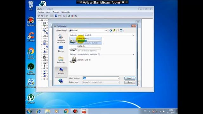The height and width of the screenshot is (114, 203).
Task: Click the update driver toolbar icon
Action: 69,16
